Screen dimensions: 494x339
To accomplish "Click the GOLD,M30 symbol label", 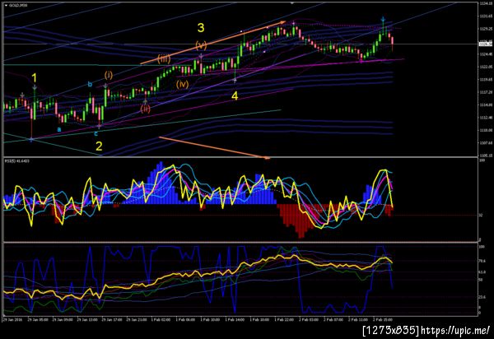I will [17, 6].
